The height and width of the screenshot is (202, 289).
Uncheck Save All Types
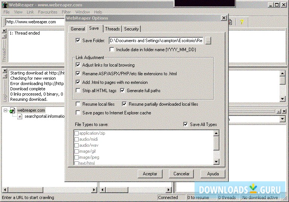point(186,124)
